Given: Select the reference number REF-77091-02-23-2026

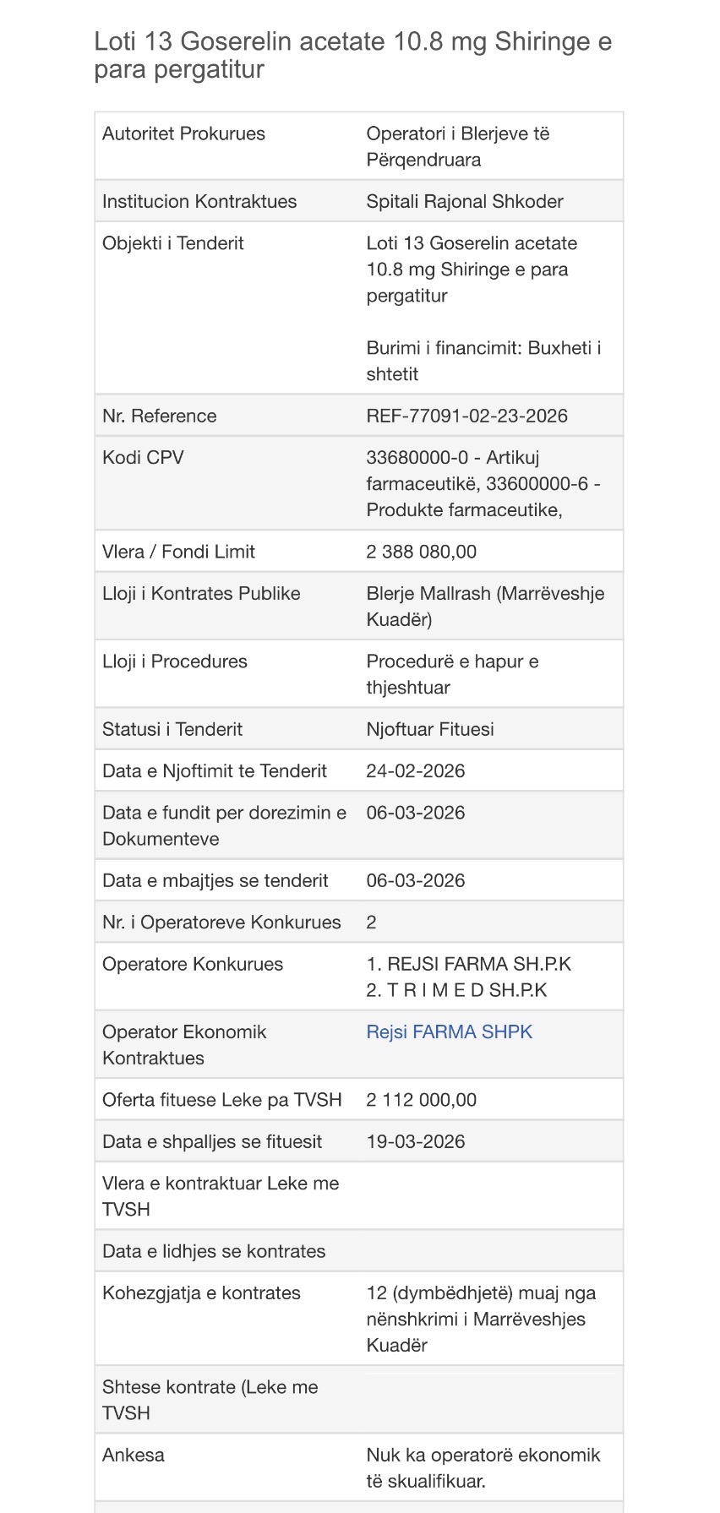Looking at the screenshot, I should click(x=466, y=416).
